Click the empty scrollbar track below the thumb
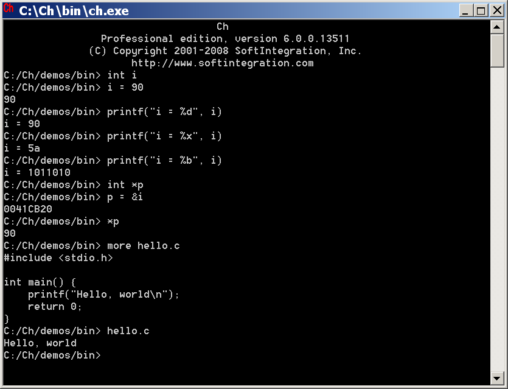 [497, 219]
